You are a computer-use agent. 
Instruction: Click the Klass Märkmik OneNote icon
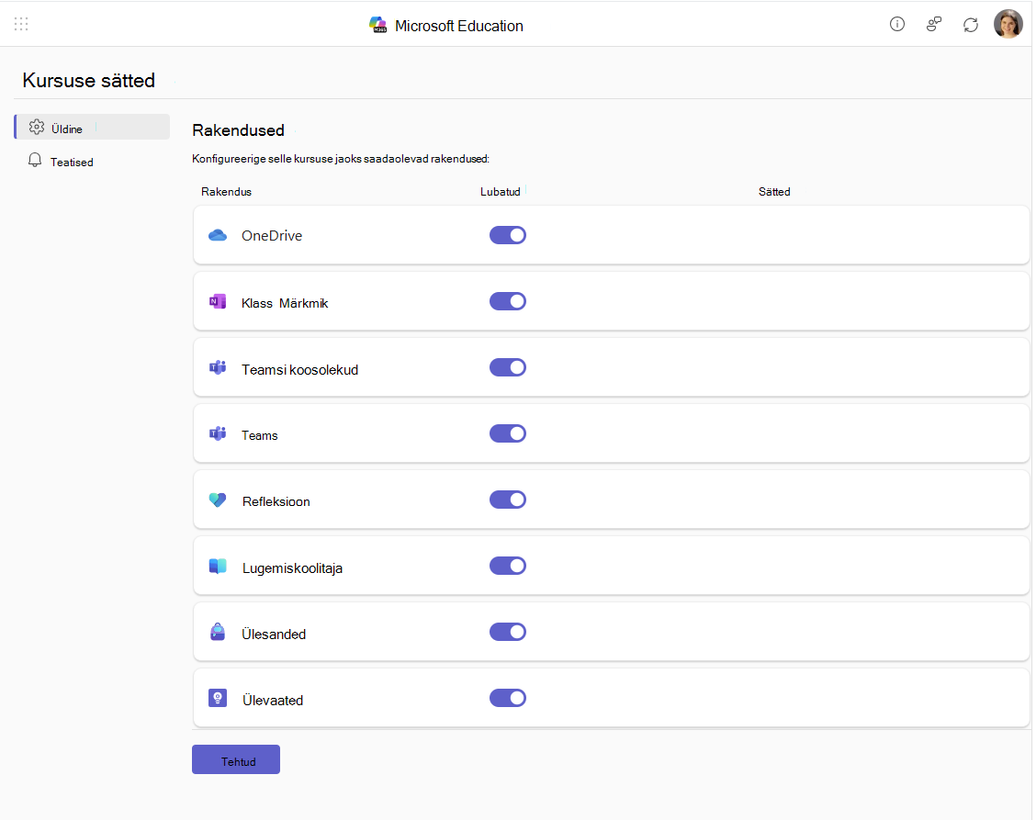coord(218,302)
